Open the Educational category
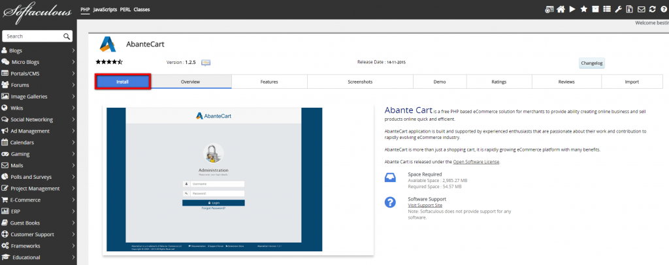 26,257
